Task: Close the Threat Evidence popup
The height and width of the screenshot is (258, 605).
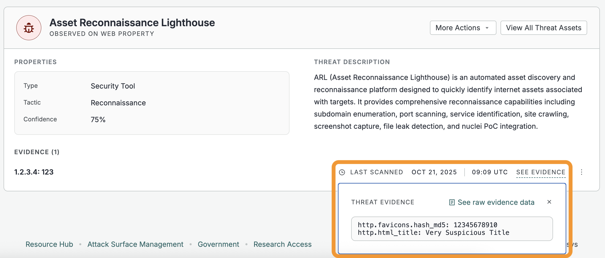Action: [549, 202]
